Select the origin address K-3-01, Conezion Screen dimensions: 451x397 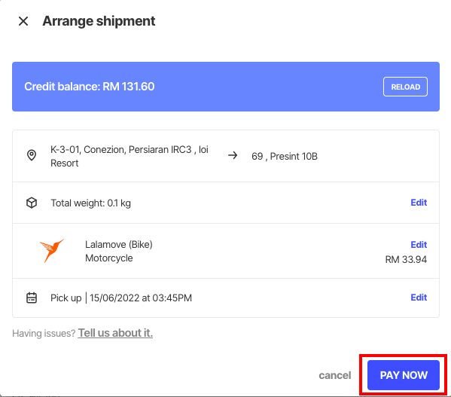pos(130,156)
